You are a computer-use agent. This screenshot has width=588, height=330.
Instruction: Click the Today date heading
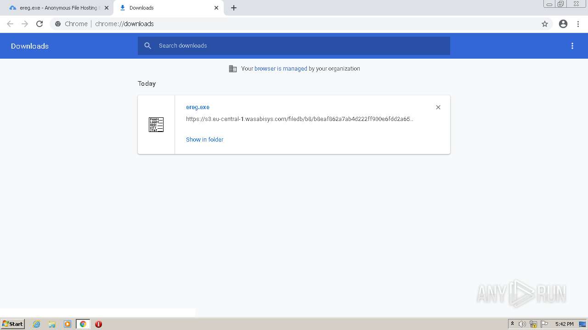(x=147, y=83)
